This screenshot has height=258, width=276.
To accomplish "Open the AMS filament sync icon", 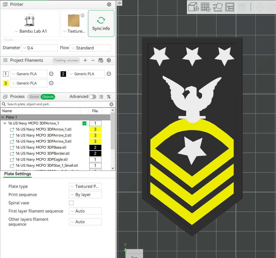I will [x=101, y=60].
